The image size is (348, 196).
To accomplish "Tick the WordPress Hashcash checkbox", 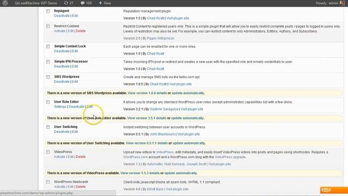I will [x=48, y=182].
